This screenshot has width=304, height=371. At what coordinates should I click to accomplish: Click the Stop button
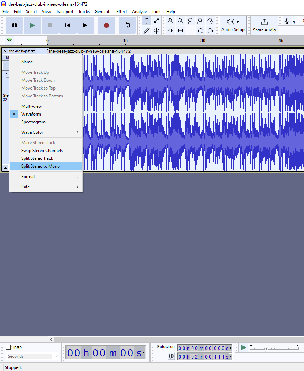50,25
